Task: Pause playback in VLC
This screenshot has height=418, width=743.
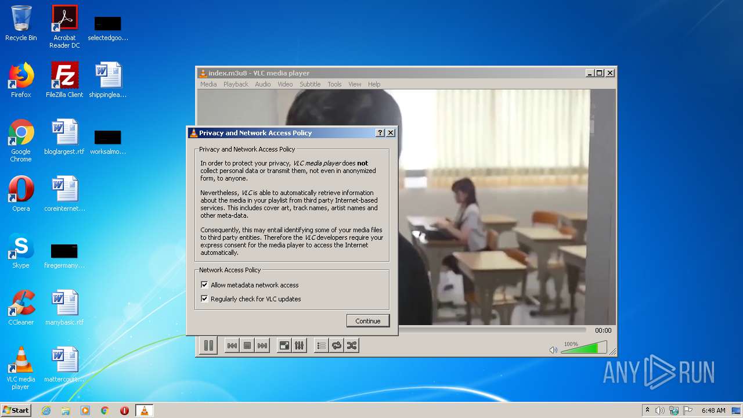Action: point(208,345)
